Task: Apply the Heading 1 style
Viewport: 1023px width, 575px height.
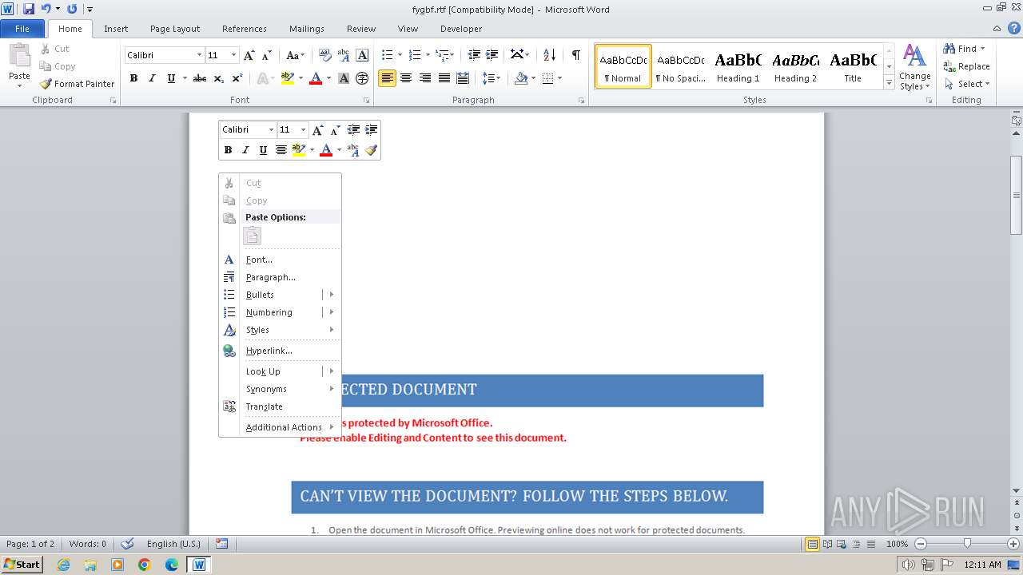Action: coord(738,66)
